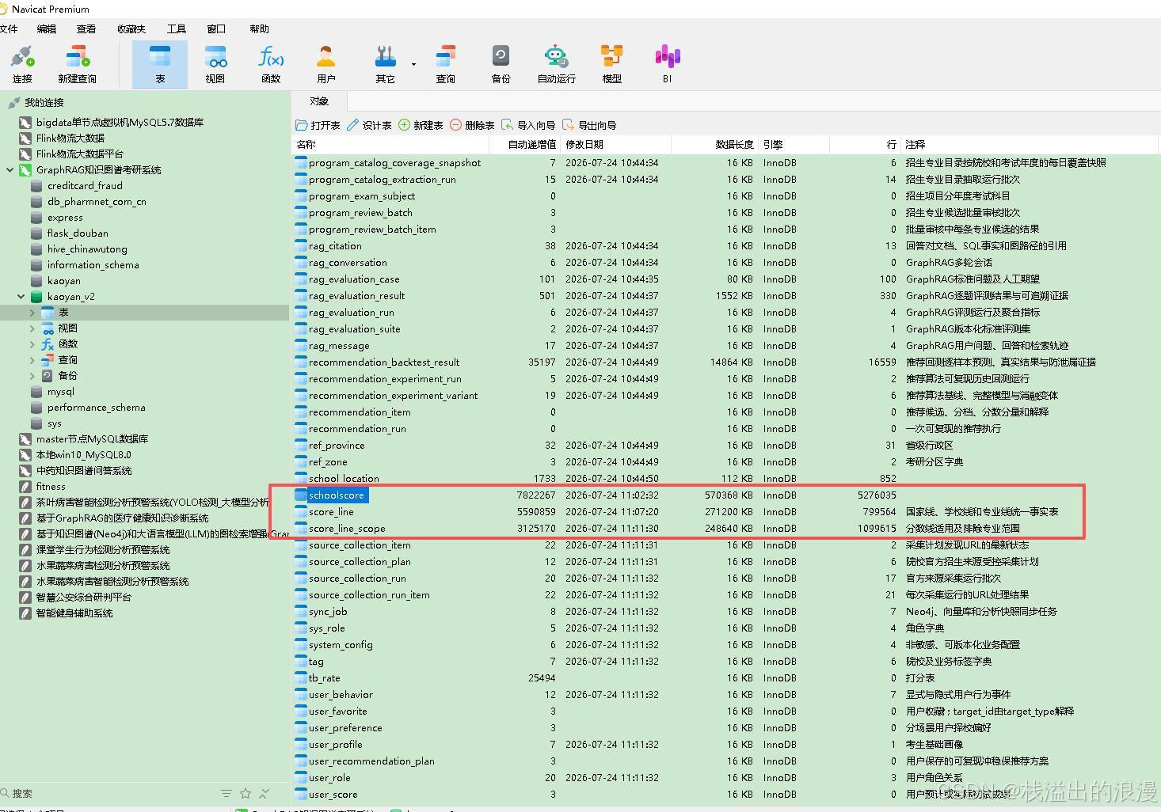1161x812 pixels.
Task: Open 新建查询 new query tool
Action: [x=77, y=64]
